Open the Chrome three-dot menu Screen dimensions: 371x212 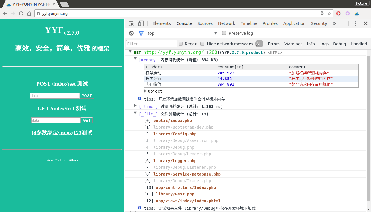click(366, 13)
